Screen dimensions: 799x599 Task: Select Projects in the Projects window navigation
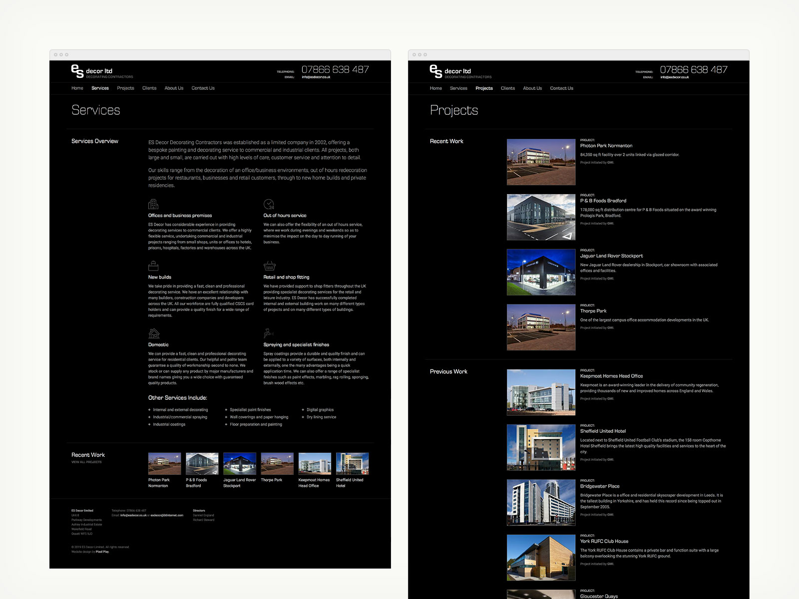(484, 88)
